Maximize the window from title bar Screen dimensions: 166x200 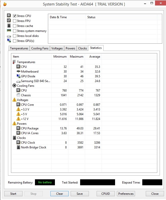(x=152, y=3)
